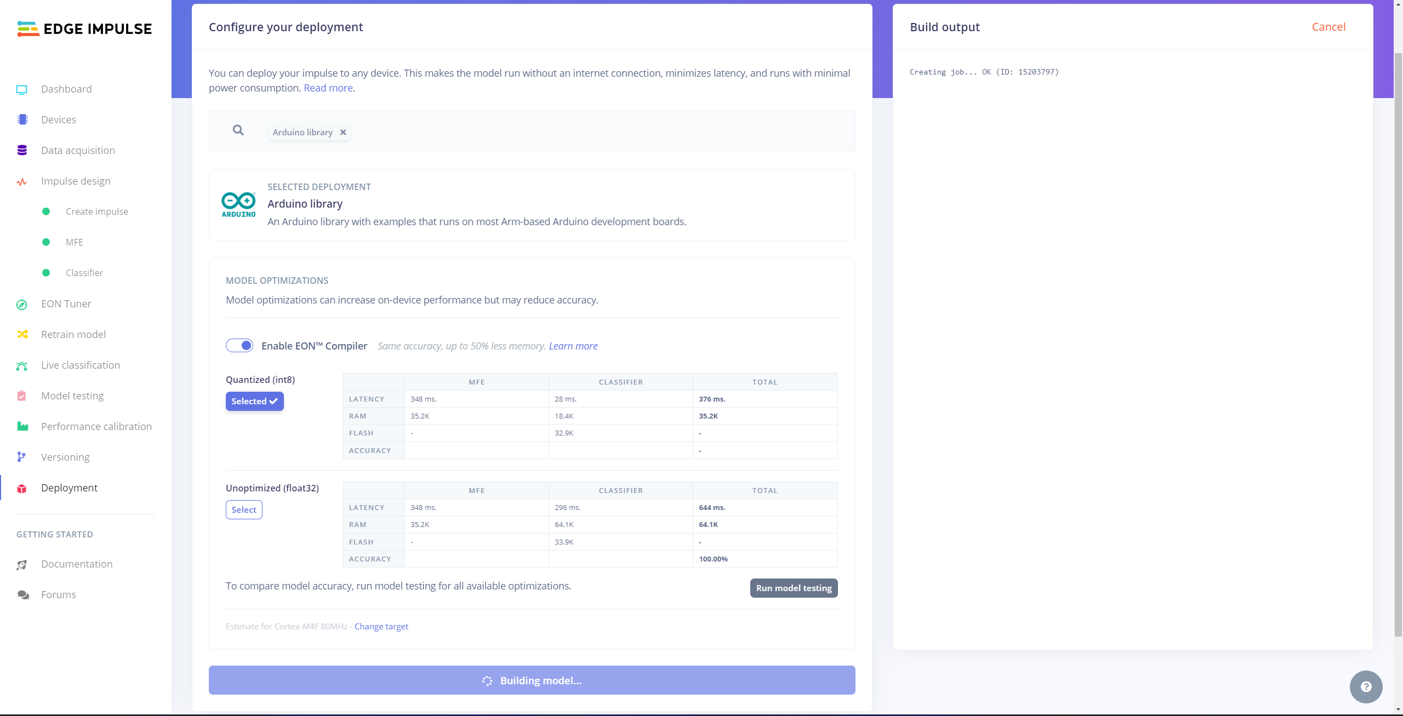The image size is (1403, 716).
Task: Click the EON Tuner compass icon
Action: 22,304
